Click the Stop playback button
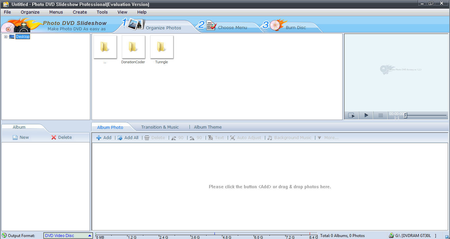450x239 pixels. pyautogui.click(x=380, y=115)
